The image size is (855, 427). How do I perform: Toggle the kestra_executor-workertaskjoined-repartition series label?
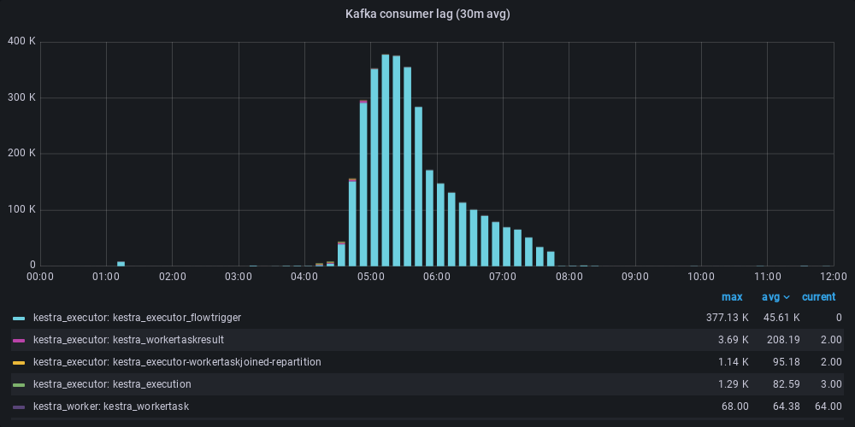click(177, 362)
